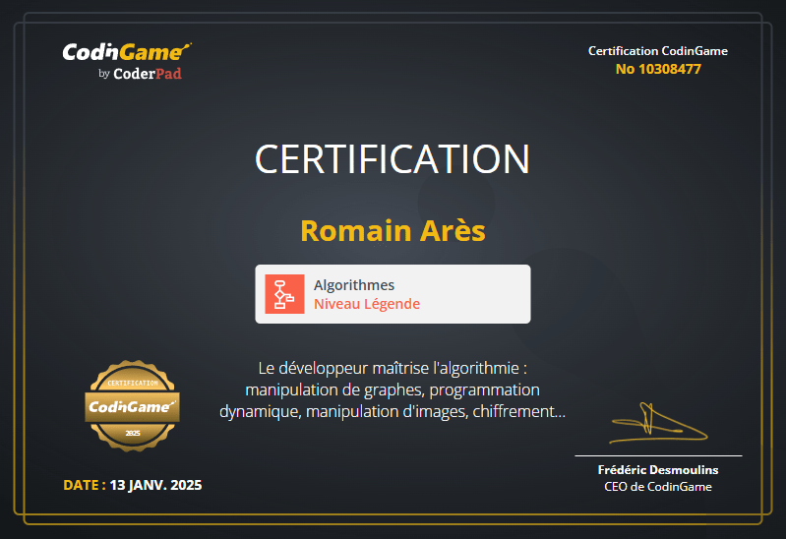Click the 'Certification CodinGame' heading text
786x539 pixels.
coord(658,51)
